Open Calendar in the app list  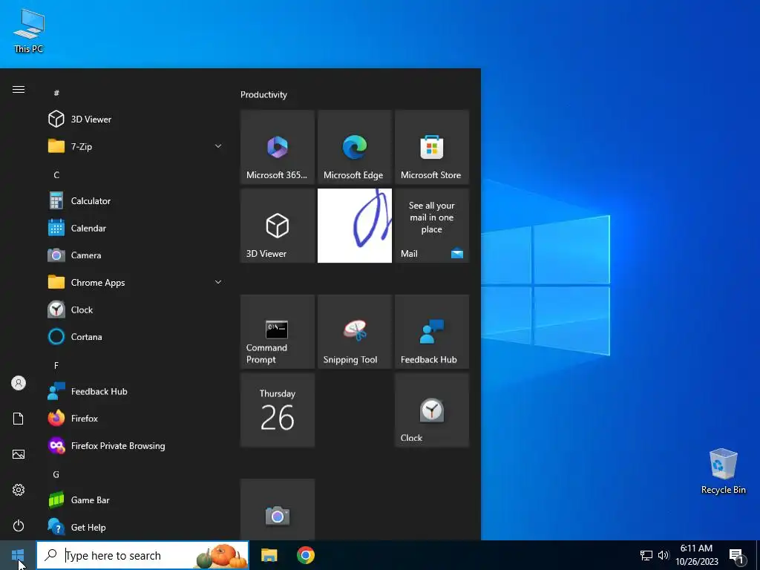134,228
